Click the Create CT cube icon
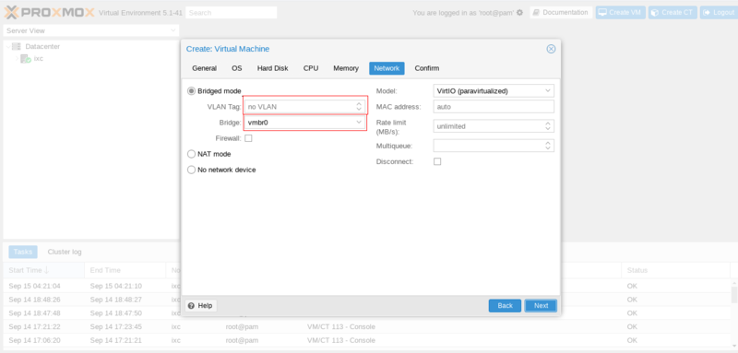The height and width of the screenshot is (353, 738). pyautogui.click(x=655, y=13)
